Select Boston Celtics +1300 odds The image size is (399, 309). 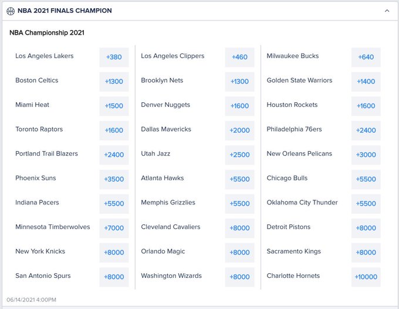tap(114, 82)
